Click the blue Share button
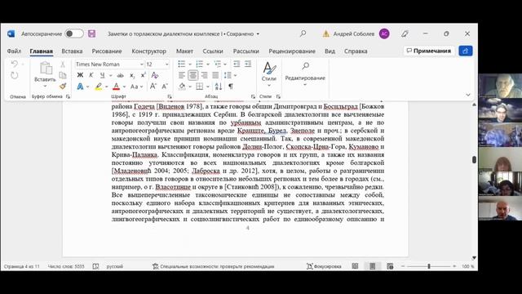This screenshot has height=294, width=522. 466,51
